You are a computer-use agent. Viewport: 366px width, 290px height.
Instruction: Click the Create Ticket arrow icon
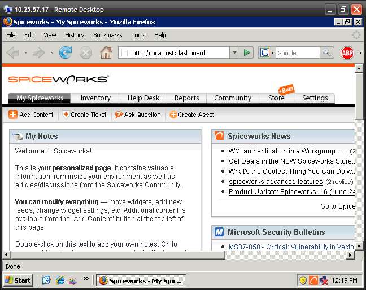pos(66,115)
